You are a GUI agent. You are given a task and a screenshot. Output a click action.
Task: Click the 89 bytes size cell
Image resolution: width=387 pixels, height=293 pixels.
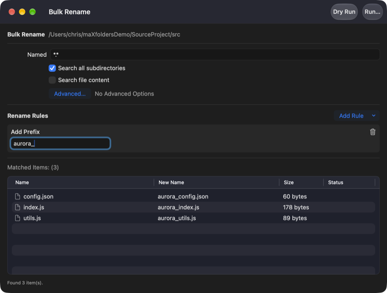[x=295, y=218]
